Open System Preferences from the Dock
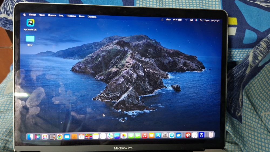Viewport: 270px width, 152px height. (165, 135)
